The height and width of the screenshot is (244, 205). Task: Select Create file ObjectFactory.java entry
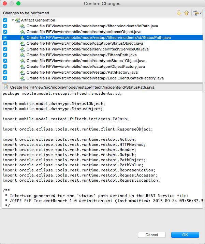86,66
